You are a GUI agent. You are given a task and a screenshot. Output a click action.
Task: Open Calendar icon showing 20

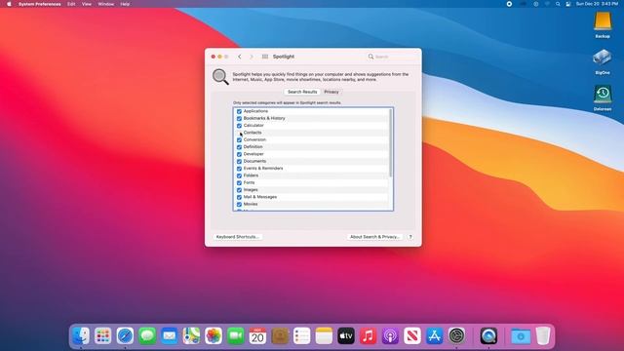point(257,336)
